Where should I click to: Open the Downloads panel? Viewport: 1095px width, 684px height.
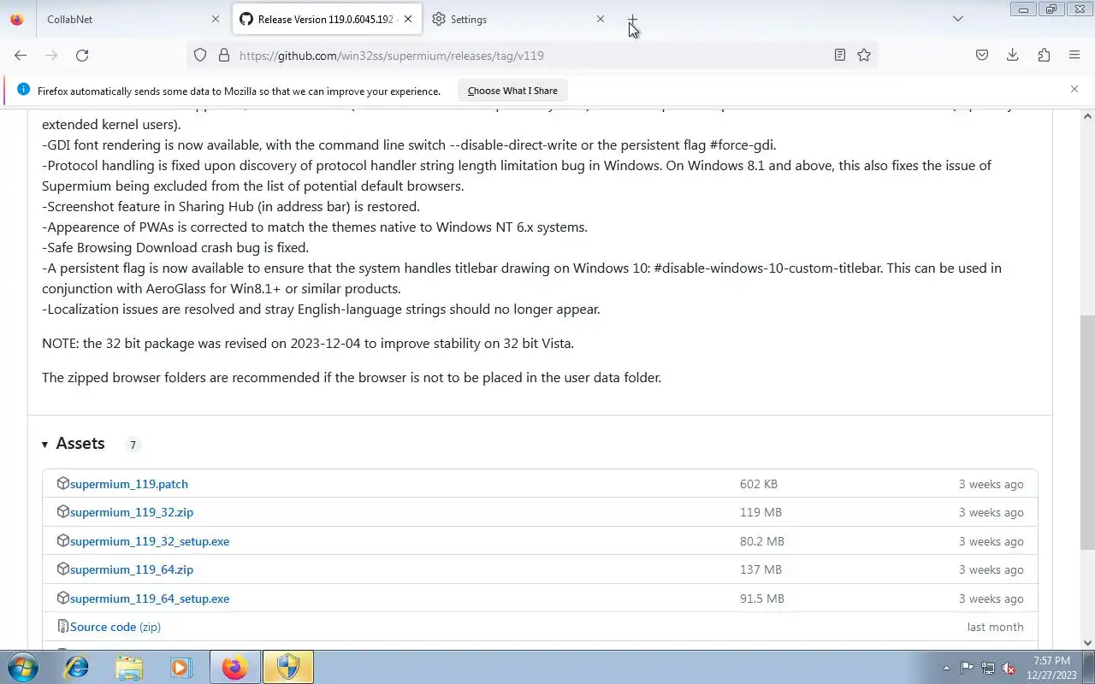(x=1013, y=56)
